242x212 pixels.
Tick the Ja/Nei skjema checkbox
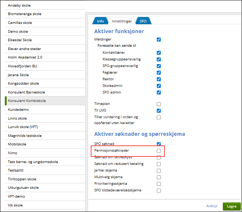(159, 170)
